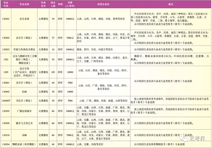Select major code 130201

pyautogui.click(x=6, y=19)
